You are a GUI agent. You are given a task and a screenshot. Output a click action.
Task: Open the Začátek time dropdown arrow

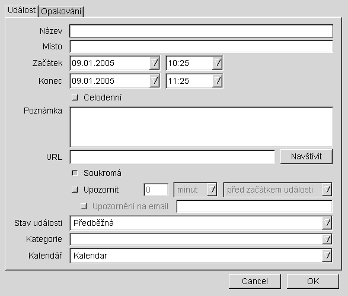(217, 63)
